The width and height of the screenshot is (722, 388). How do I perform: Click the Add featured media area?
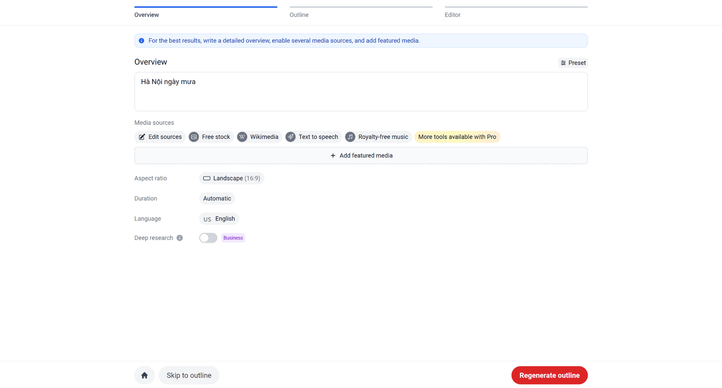click(x=361, y=156)
